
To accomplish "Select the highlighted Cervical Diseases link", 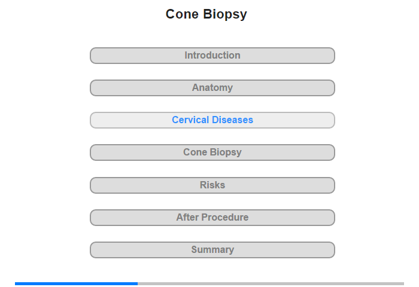I will click(x=212, y=120).
